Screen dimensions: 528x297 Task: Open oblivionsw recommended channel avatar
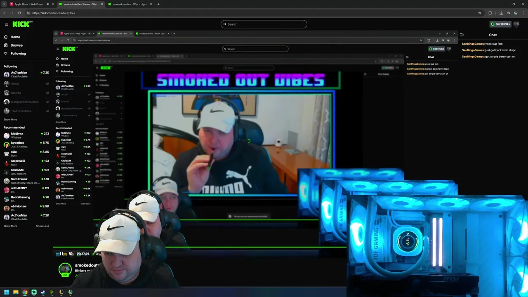[x=6, y=208]
